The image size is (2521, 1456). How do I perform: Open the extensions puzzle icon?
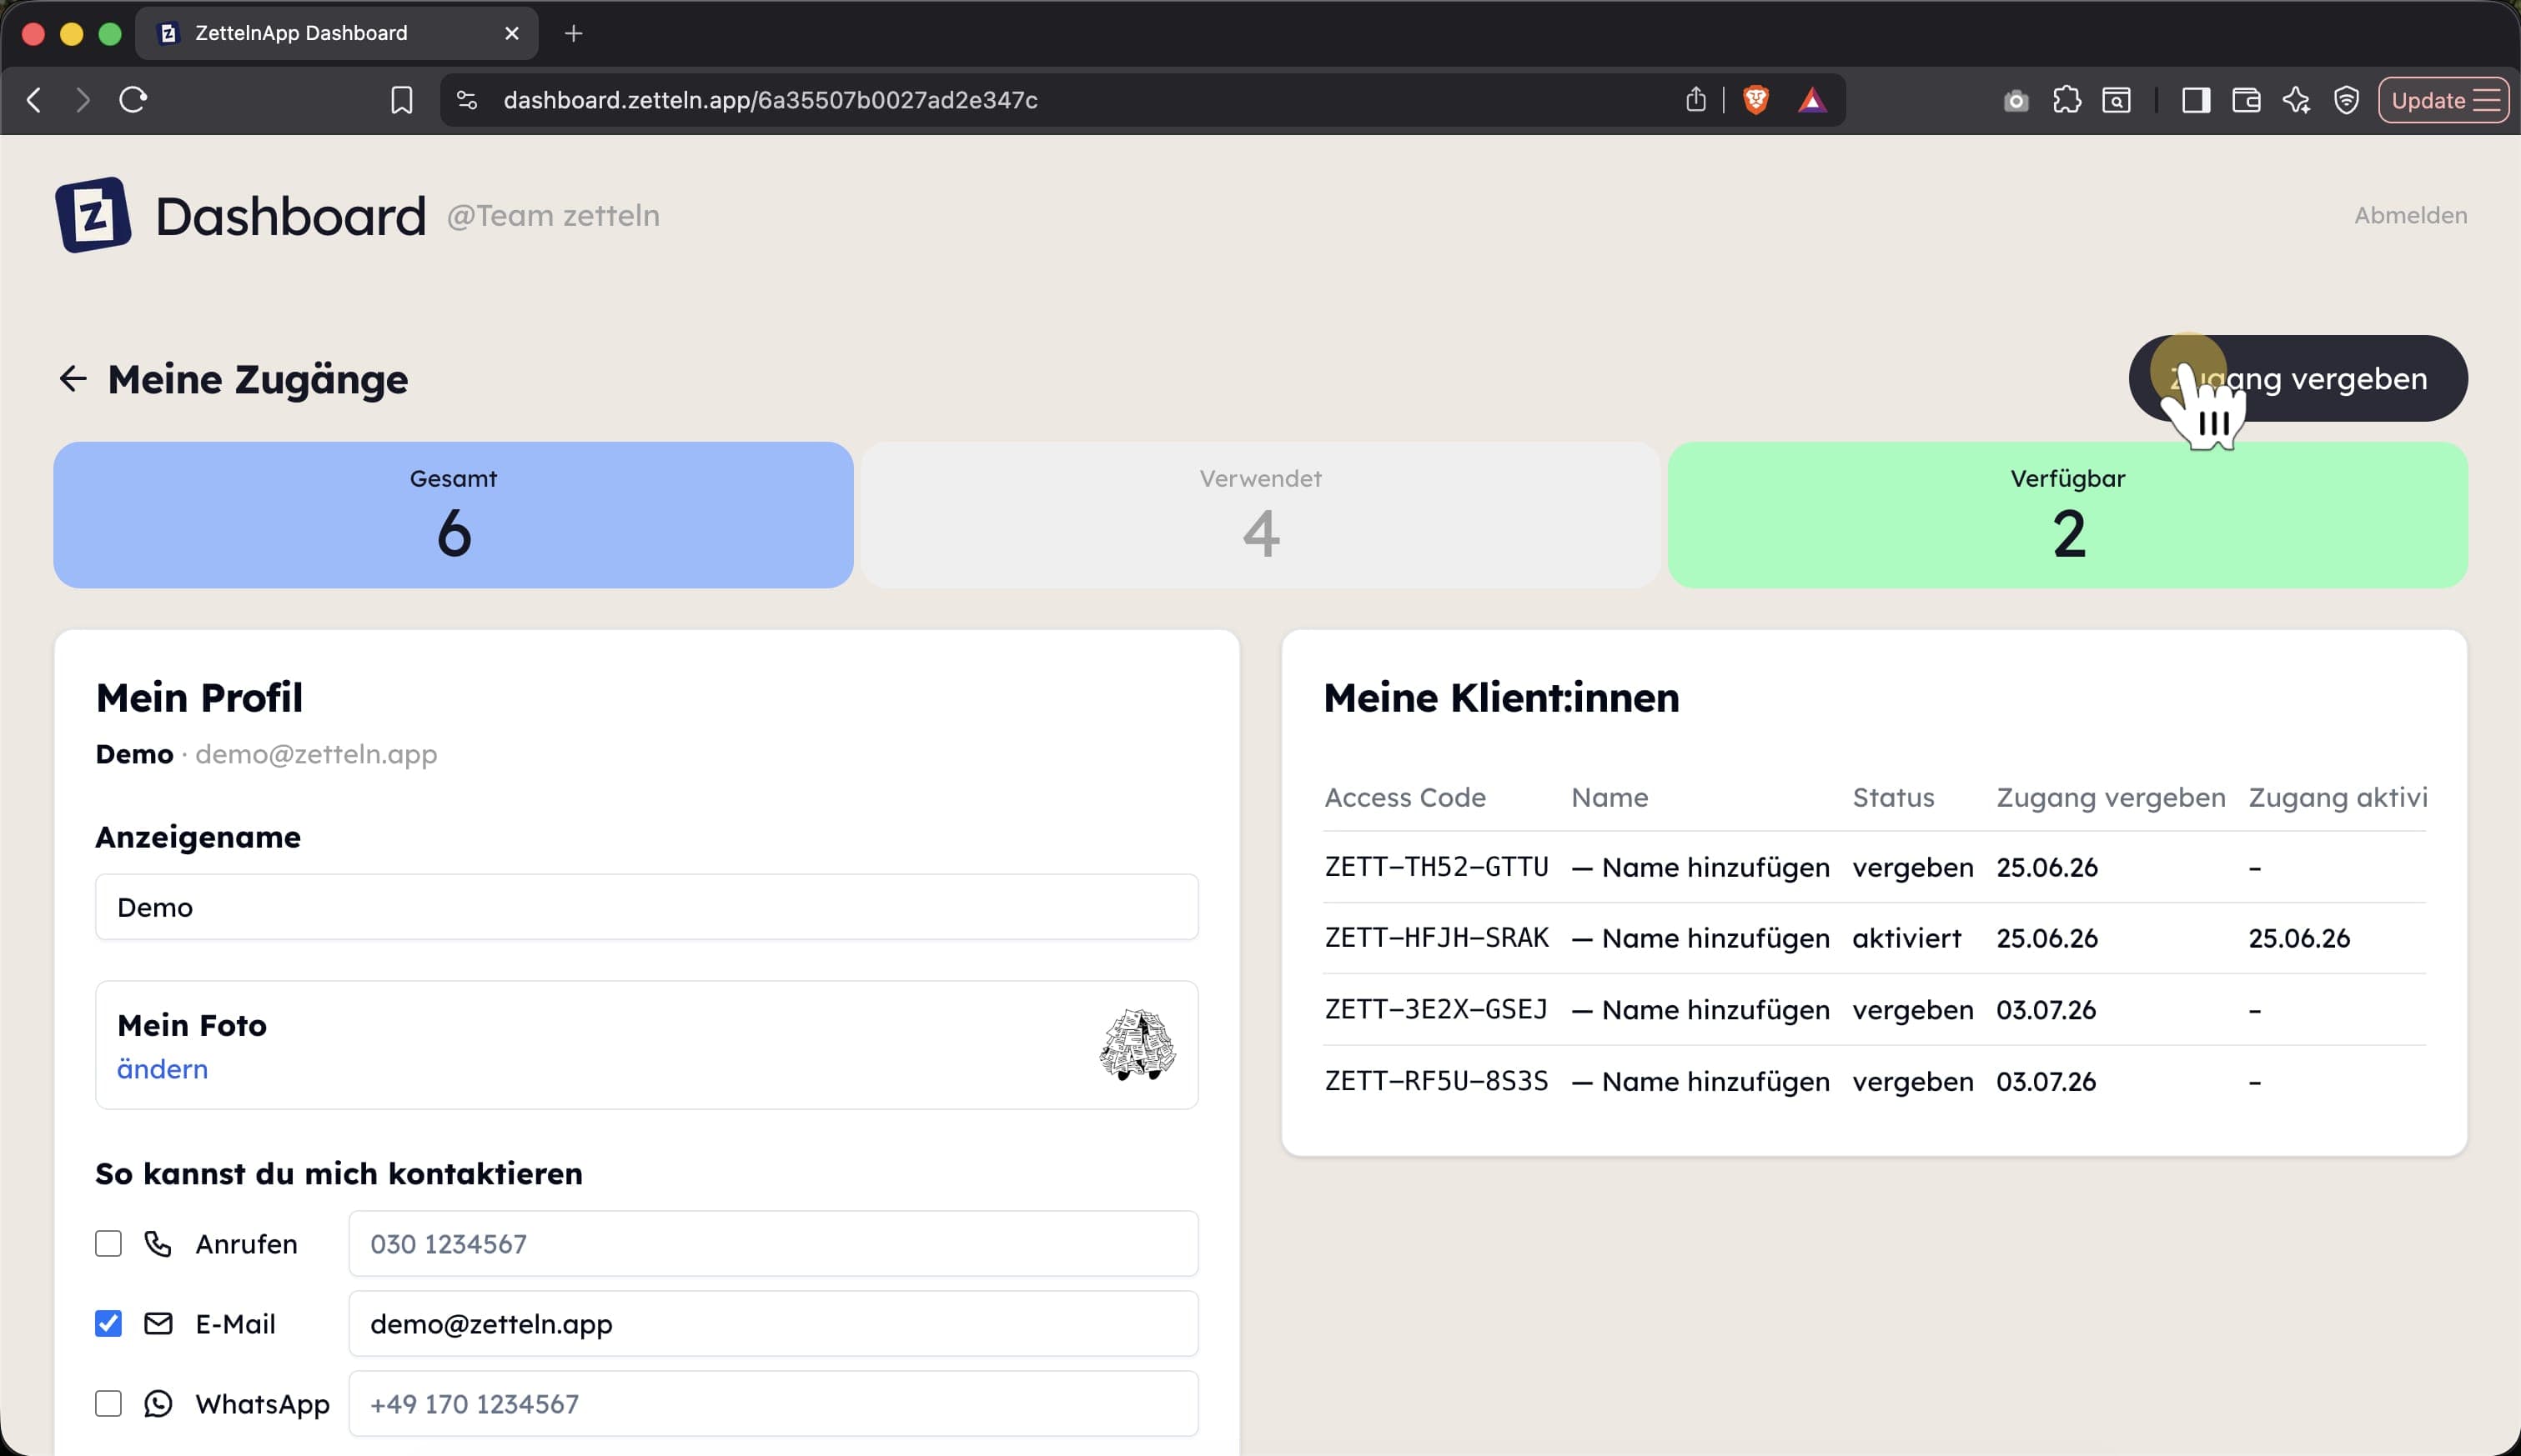(2067, 100)
